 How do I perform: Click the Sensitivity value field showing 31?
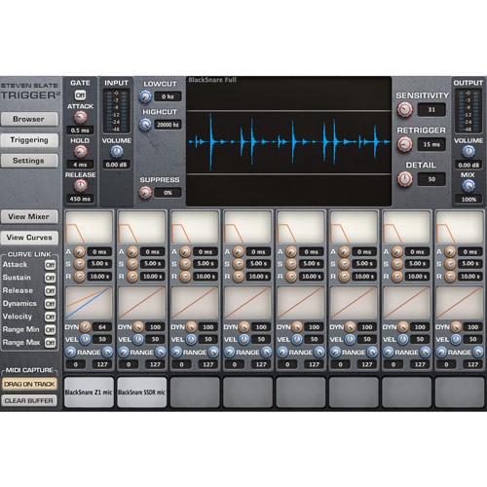[431, 110]
